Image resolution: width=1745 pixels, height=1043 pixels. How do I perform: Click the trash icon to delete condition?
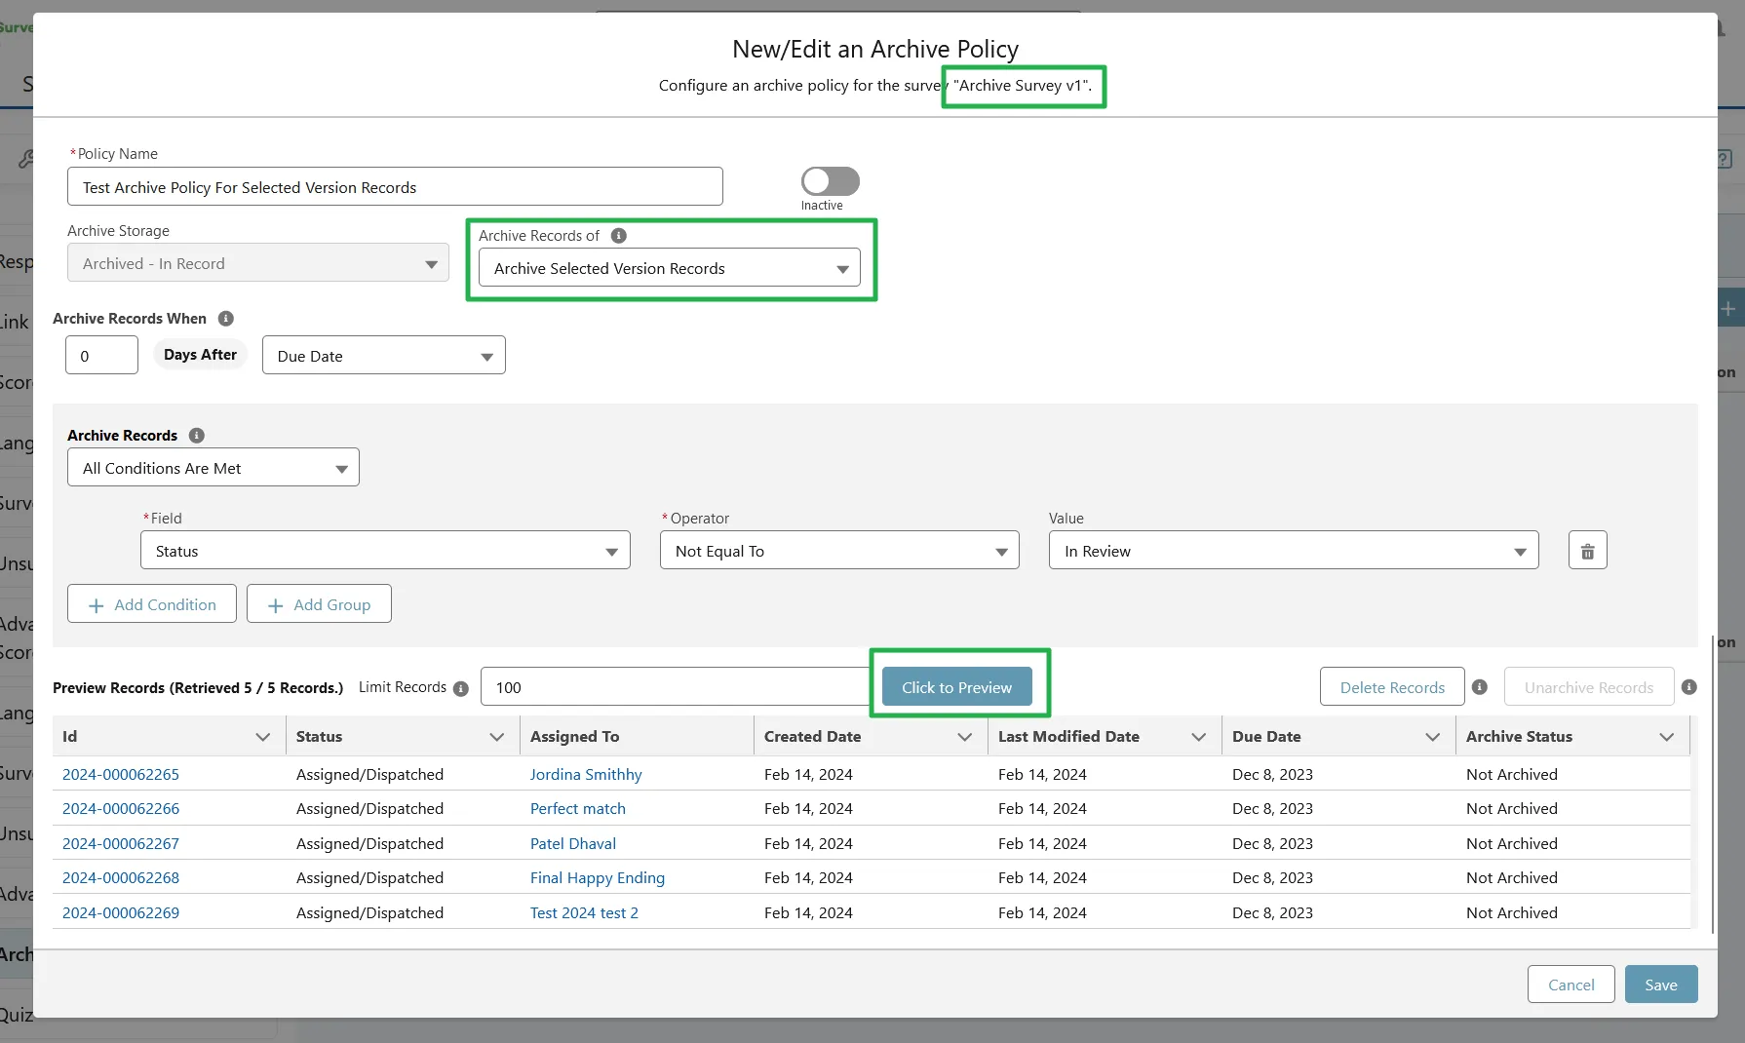tap(1587, 551)
